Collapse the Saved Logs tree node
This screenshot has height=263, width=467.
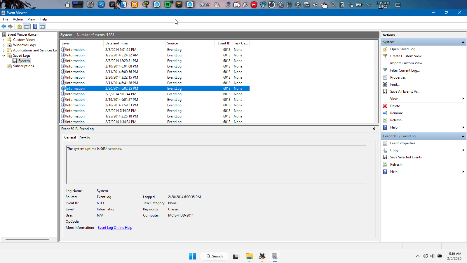(x=4, y=56)
